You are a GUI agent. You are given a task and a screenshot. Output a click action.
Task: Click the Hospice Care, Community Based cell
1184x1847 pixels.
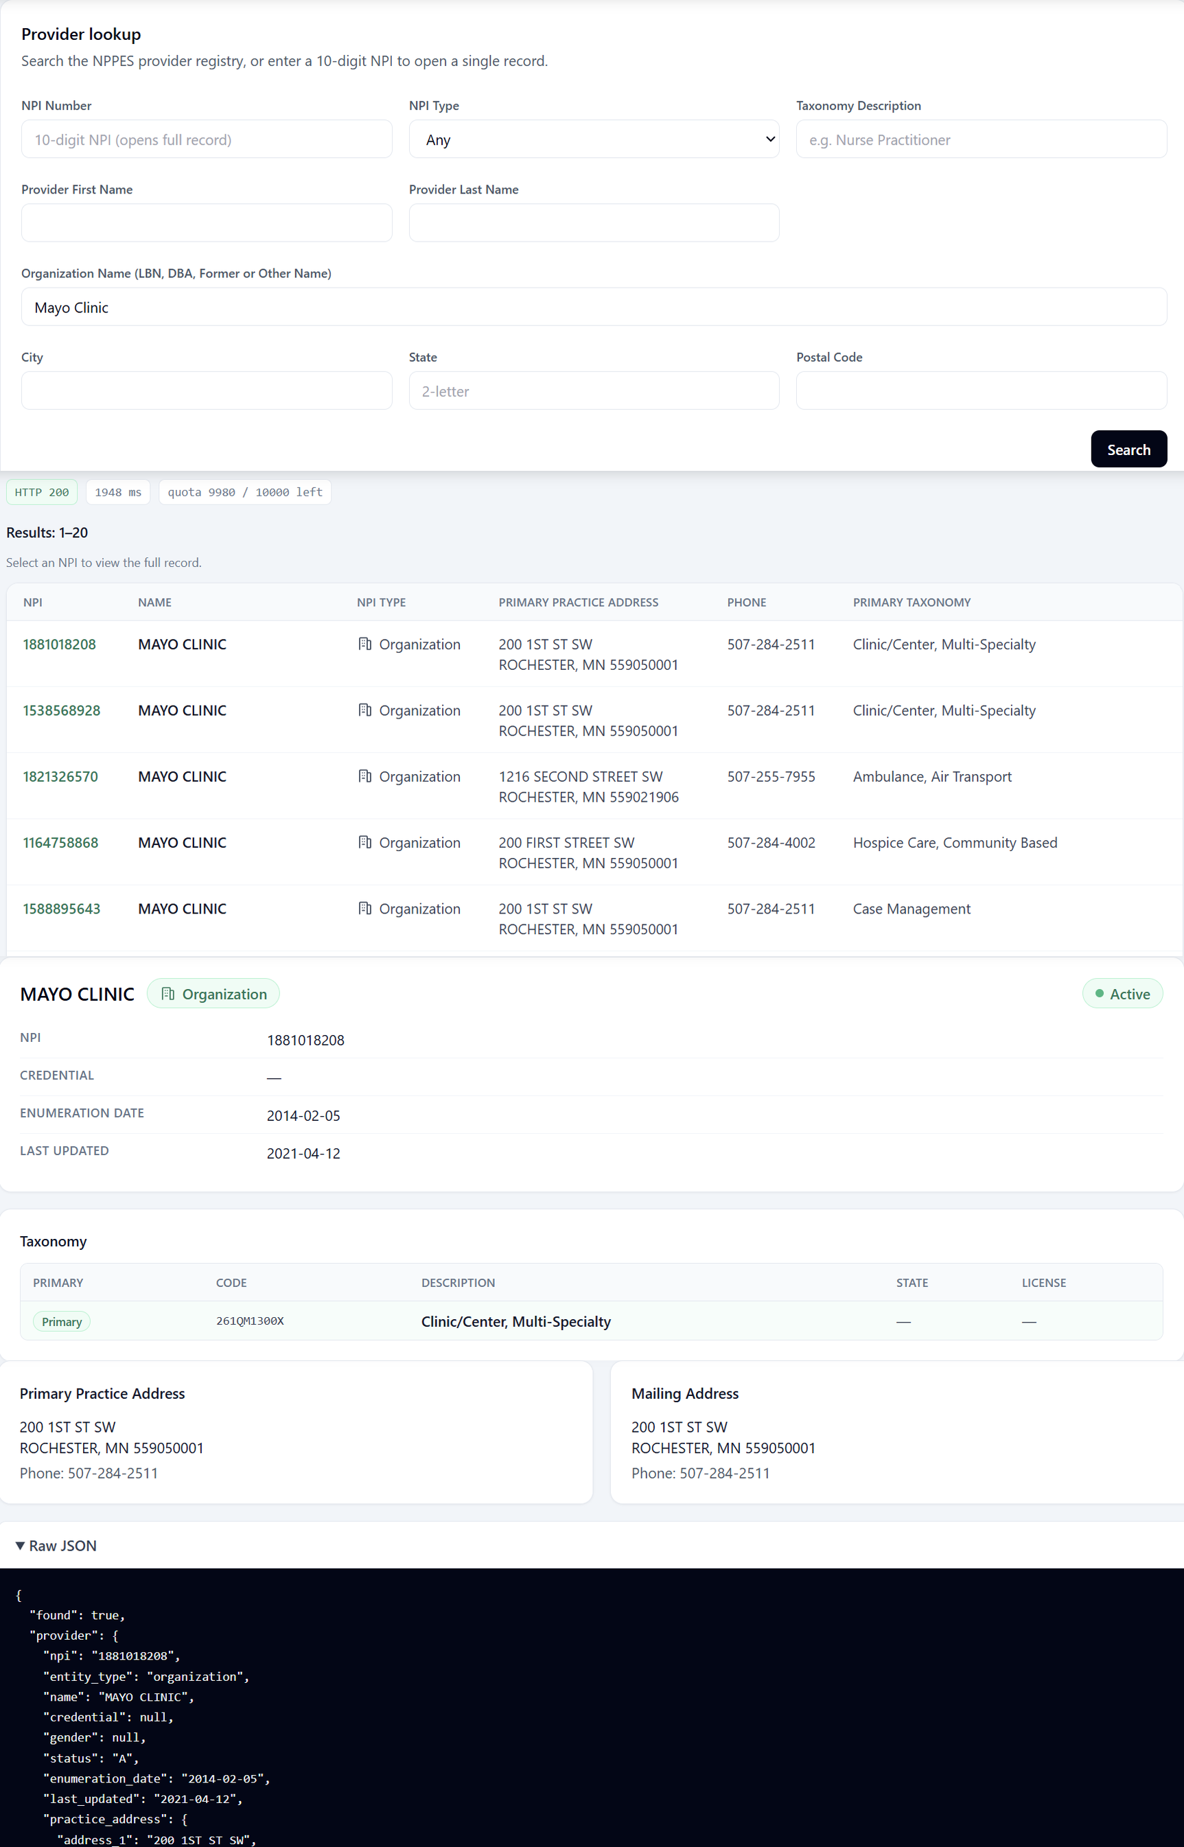[x=955, y=842]
